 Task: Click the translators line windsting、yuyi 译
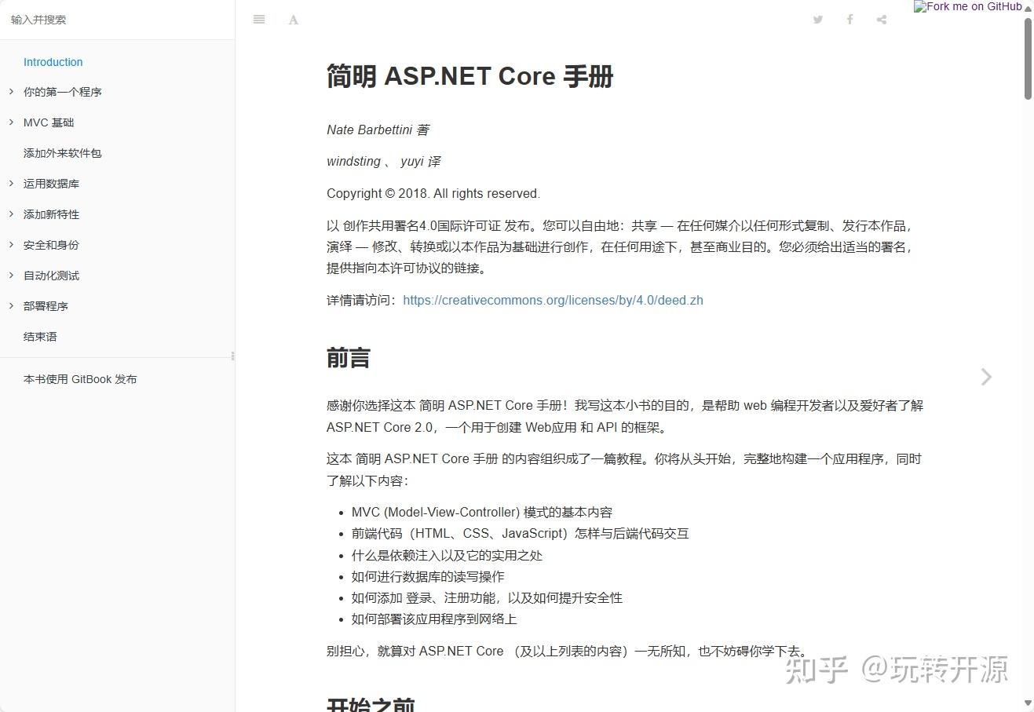pyautogui.click(x=383, y=162)
